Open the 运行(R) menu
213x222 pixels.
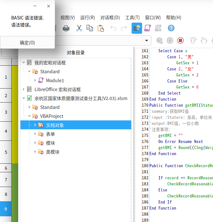pyautogui.click(x=87, y=18)
